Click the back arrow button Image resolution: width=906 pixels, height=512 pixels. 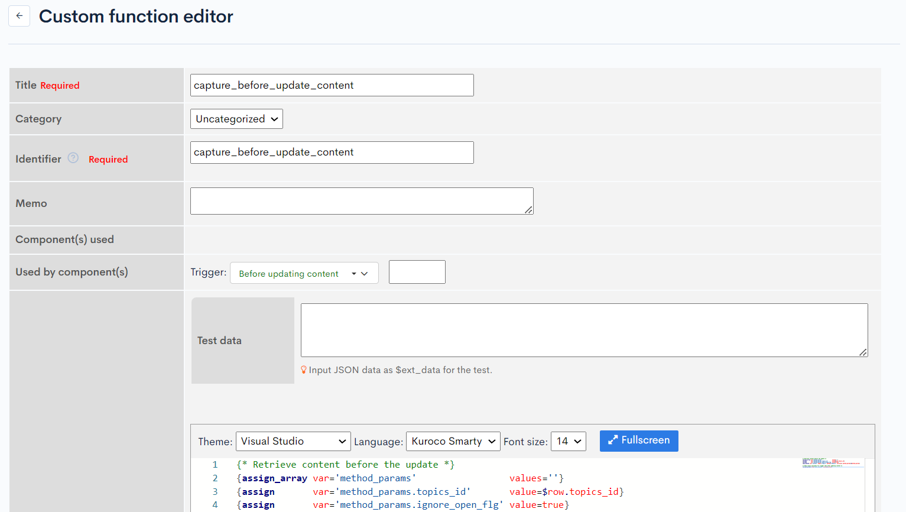click(x=19, y=16)
